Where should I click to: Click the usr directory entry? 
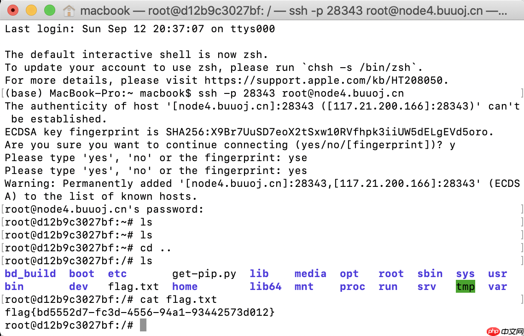497,274
